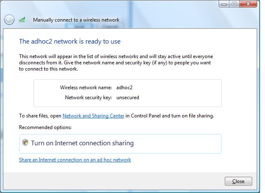Click the 'adhoc2 network is ready to use' heading
Image resolution: width=265 pixels, height=193 pixels.
[x=70, y=42]
